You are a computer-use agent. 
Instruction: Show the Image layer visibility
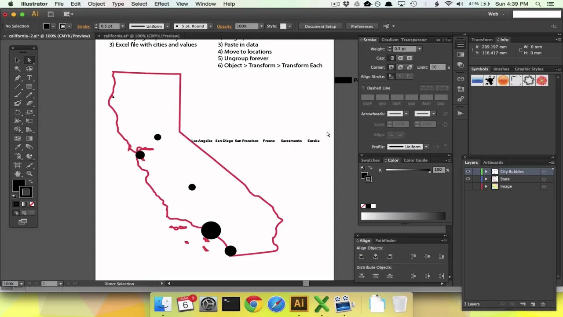pos(468,187)
